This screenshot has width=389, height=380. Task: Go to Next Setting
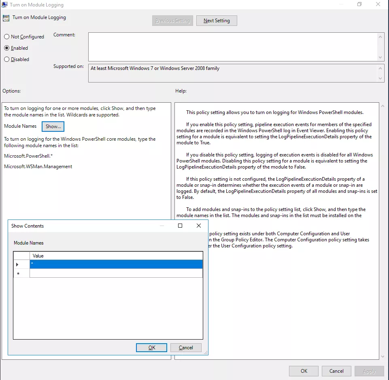click(x=217, y=21)
